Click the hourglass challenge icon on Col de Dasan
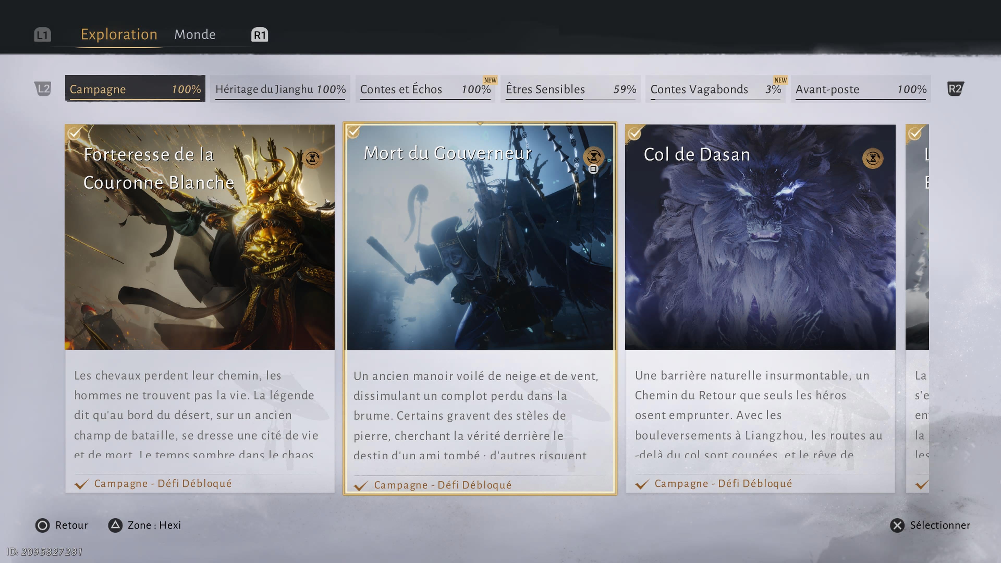The image size is (1001, 563). (x=873, y=158)
